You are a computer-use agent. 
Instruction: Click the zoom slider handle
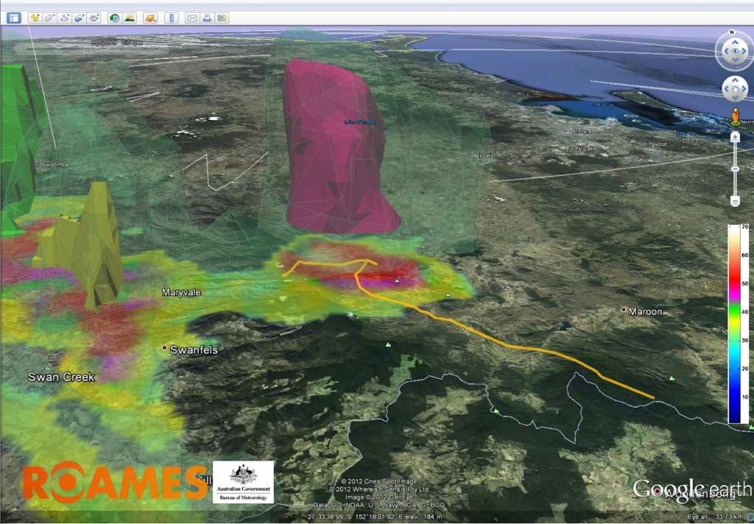[x=735, y=169]
